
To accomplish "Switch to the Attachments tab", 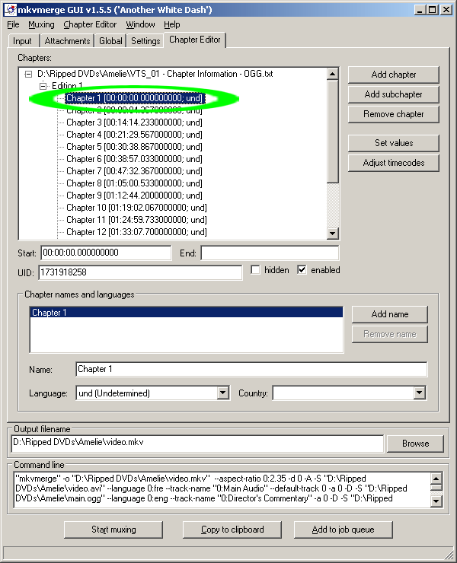I will tap(67, 41).
